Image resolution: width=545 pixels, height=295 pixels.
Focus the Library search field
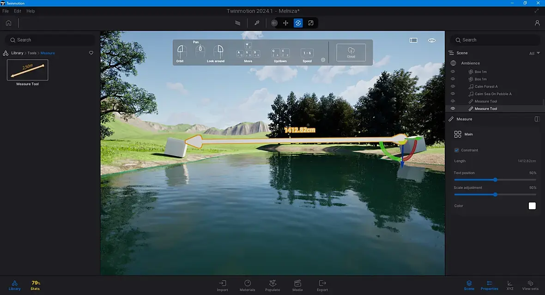(50, 40)
